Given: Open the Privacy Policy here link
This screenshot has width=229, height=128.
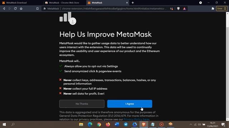Looking at the screenshot, I should click(136, 119).
